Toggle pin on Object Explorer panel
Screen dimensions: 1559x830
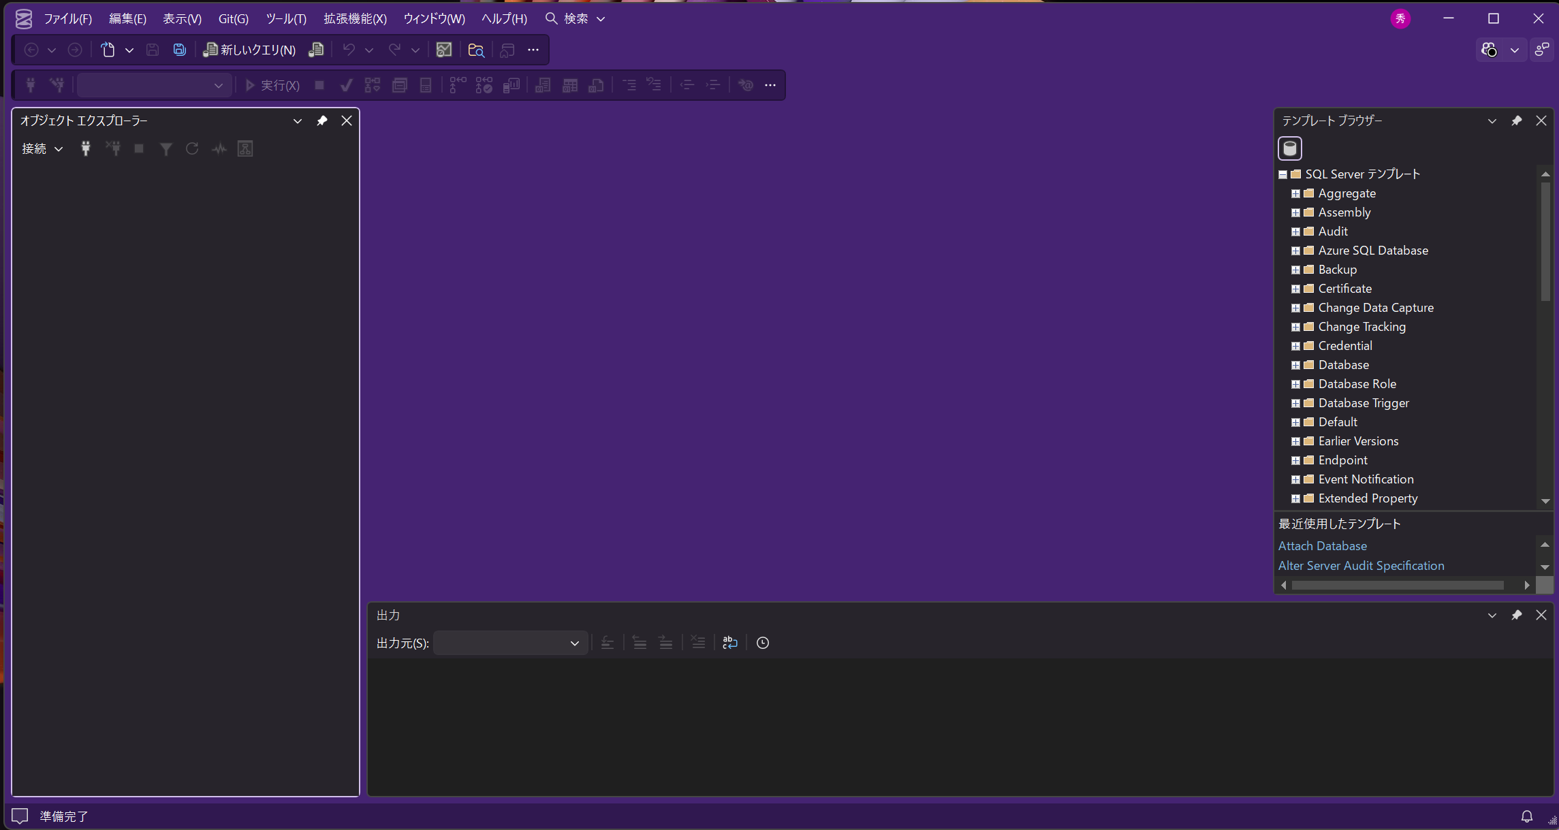click(x=322, y=121)
